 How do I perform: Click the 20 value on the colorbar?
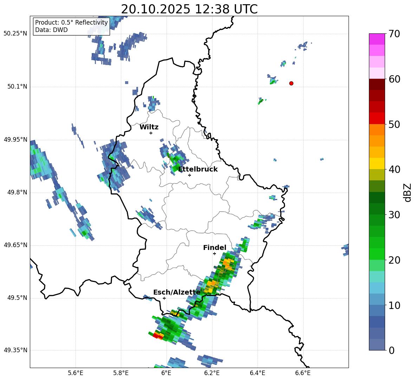pos(394,260)
